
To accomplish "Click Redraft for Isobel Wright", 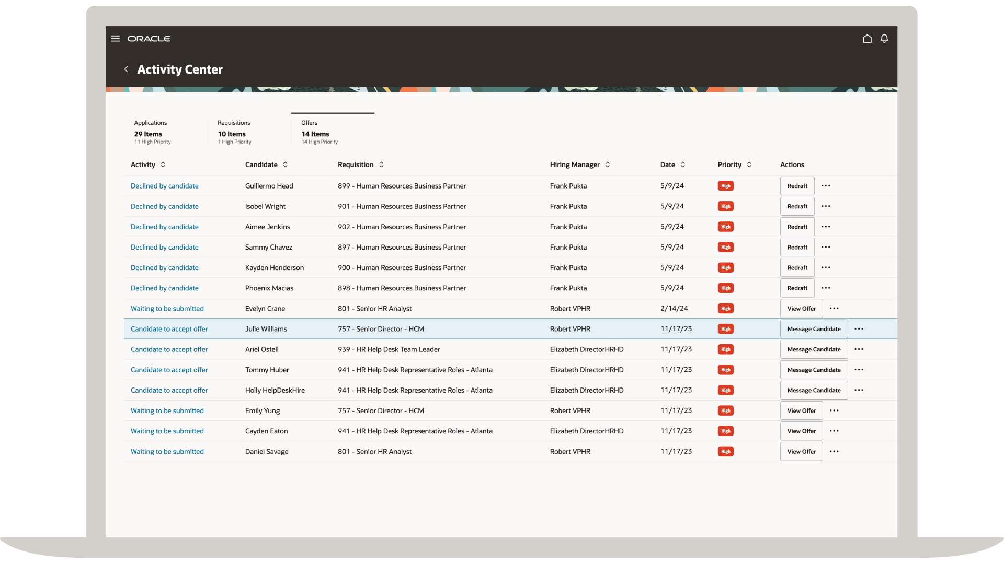I will [x=797, y=206].
